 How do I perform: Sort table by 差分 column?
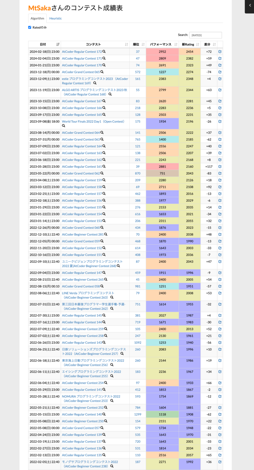click(x=209, y=45)
